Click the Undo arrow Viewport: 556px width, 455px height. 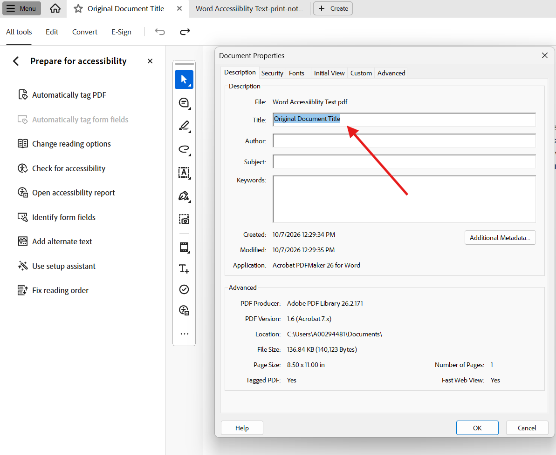pyautogui.click(x=160, y=32)
